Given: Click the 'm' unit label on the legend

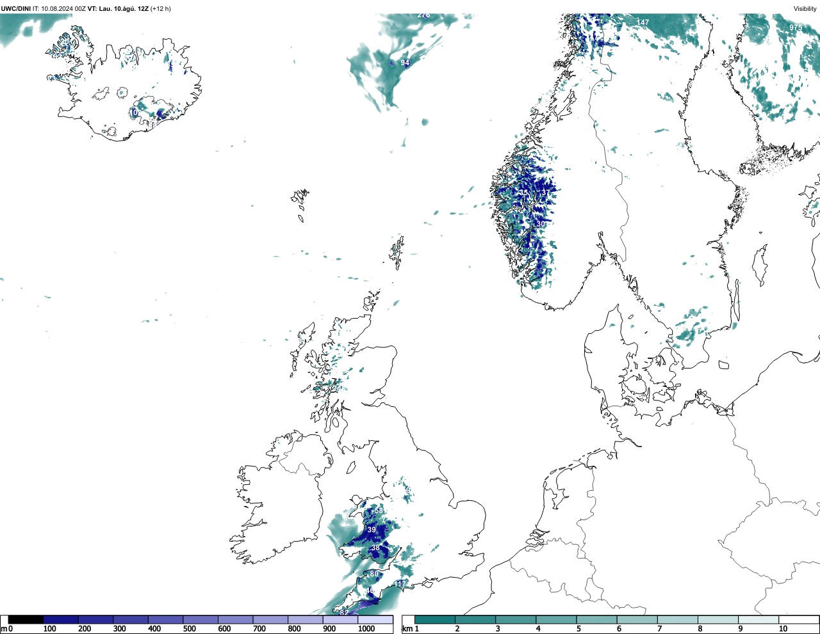Looking at the screenshot, I should [x=3, y=630].
